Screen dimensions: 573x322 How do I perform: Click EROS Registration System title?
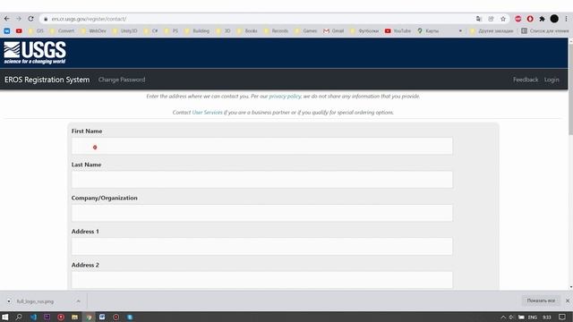pos(47,80)
